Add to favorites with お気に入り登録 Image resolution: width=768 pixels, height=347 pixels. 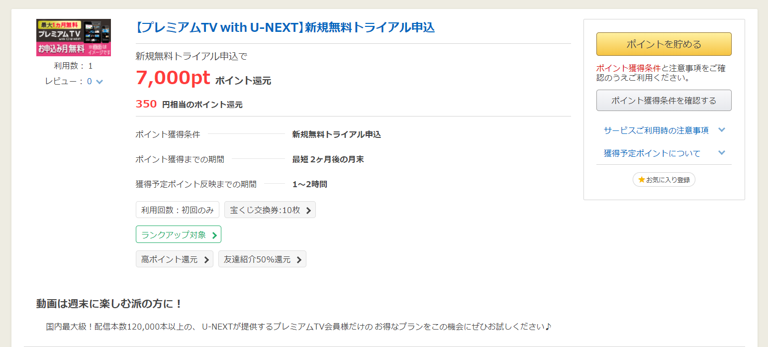pos(664,180)
